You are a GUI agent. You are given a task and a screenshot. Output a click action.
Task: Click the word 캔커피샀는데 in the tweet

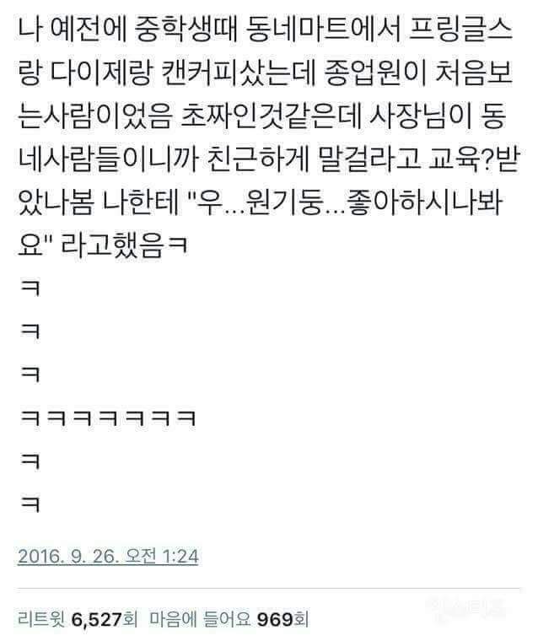[x=238, y=73]
